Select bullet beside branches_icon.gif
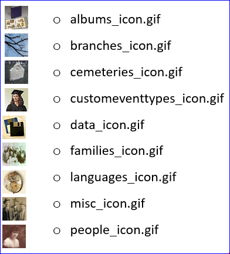Viewport: 230px width, 254px height. [57, 46]
